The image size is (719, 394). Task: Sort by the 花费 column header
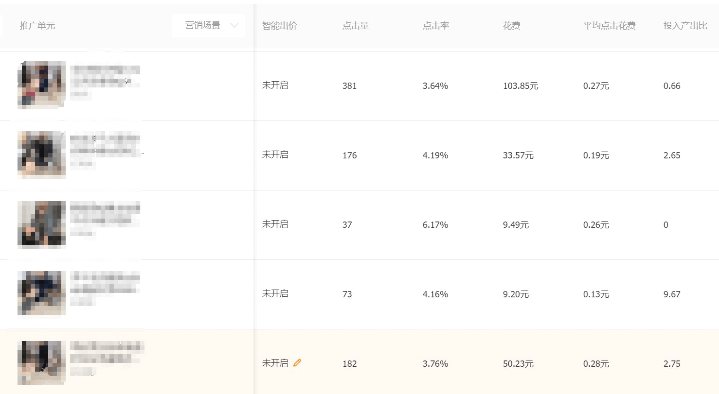512,26
